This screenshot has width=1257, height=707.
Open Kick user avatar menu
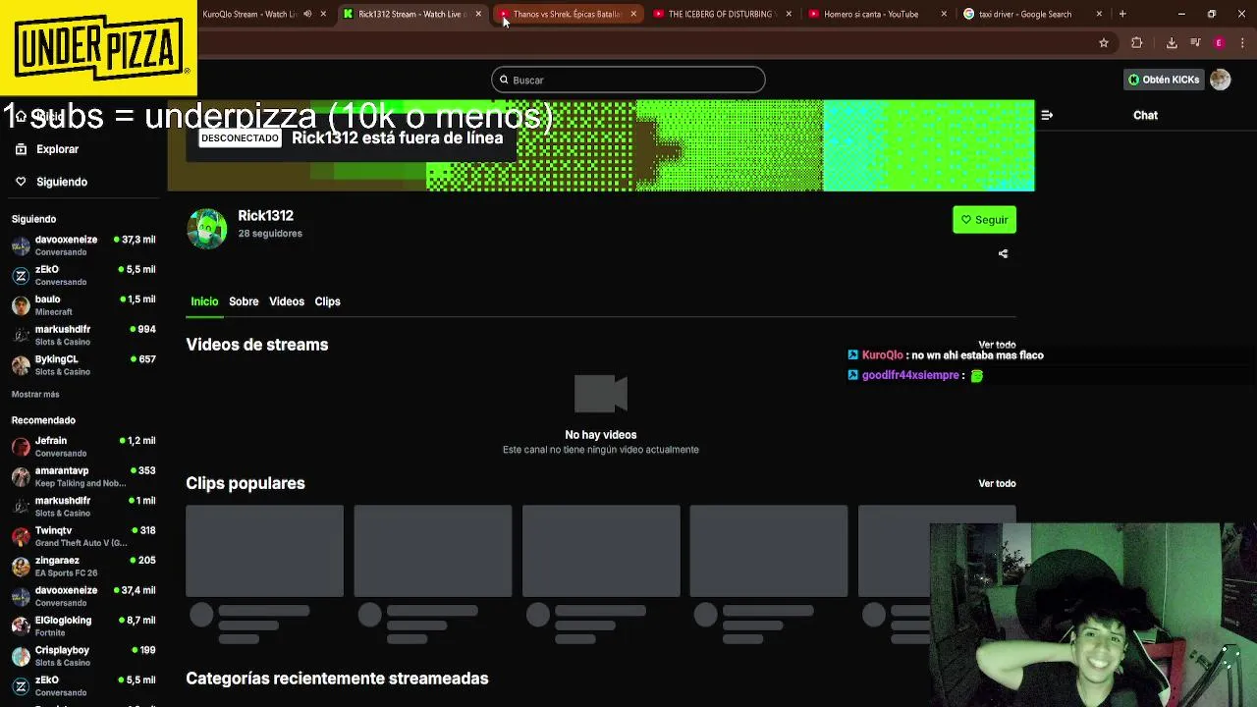pos(1220,80)
